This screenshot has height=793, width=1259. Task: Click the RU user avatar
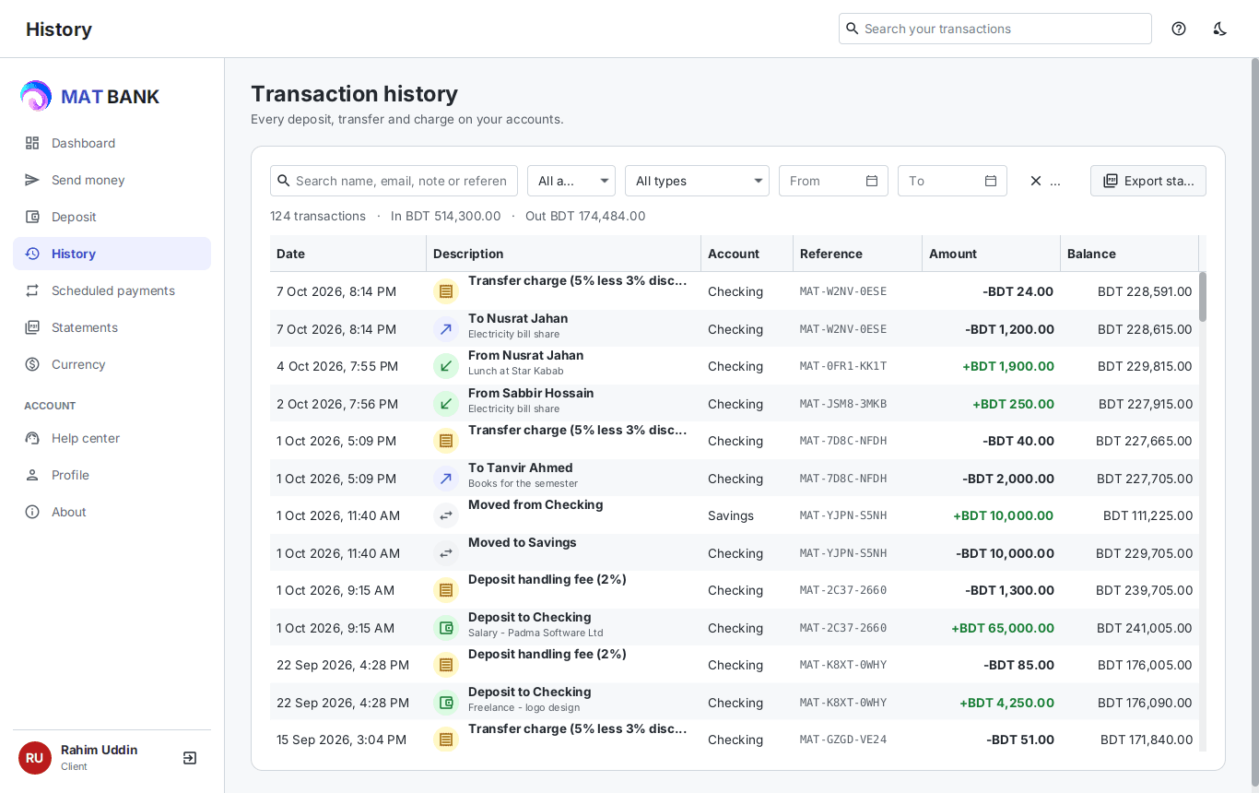click(x=35, y=758)
